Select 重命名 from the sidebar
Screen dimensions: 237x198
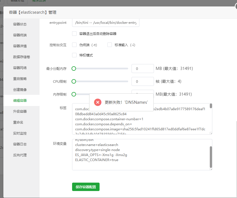pyautogui.click(x=18, y=122)
